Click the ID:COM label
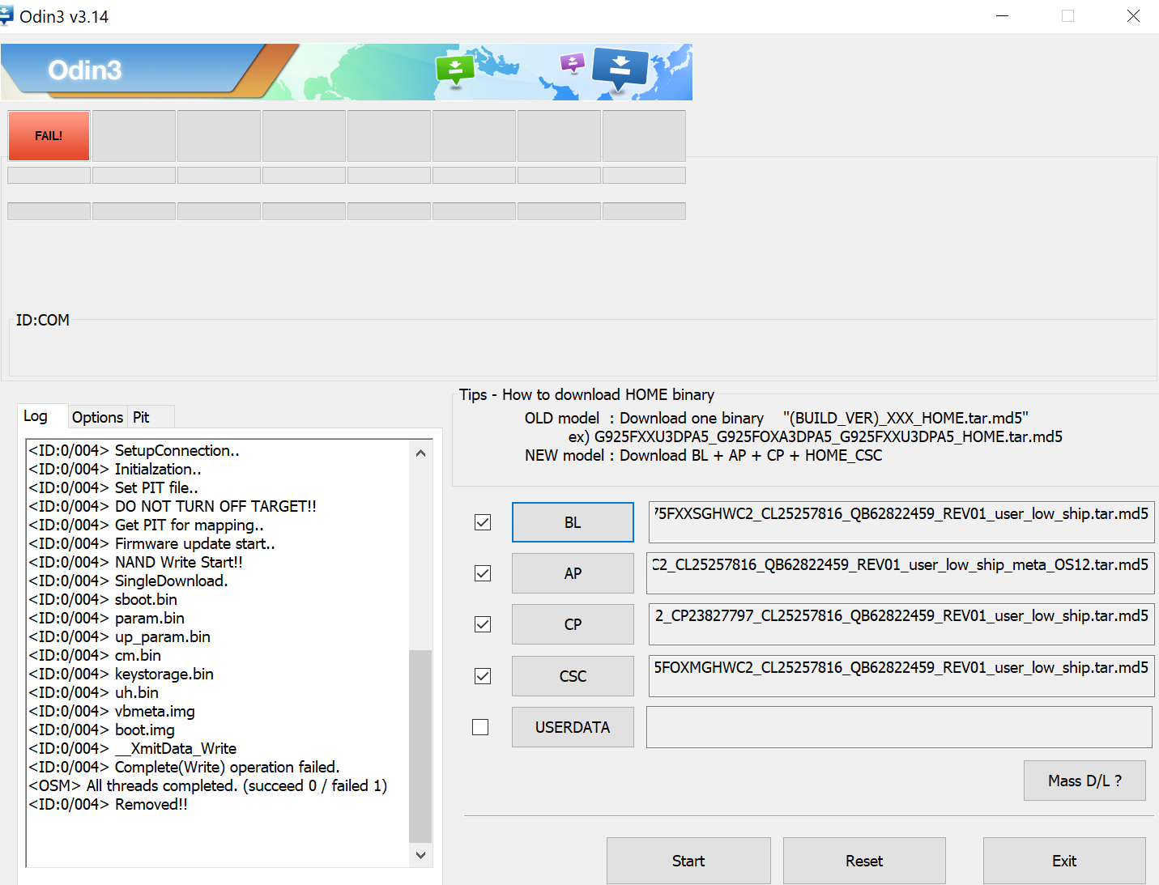This screenshot has height=885, width=1159. 43,320
